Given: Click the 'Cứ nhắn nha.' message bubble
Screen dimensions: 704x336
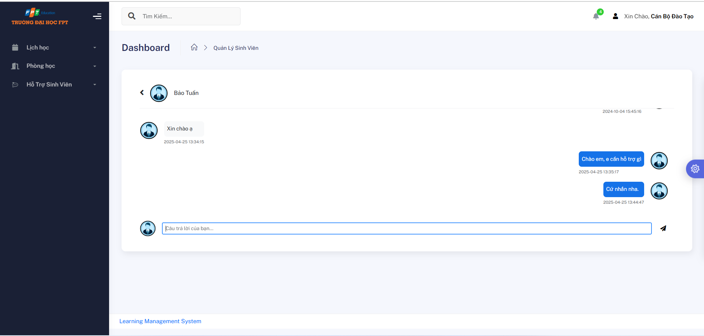Looking at the screenshot, I should (x=623, y=189).
